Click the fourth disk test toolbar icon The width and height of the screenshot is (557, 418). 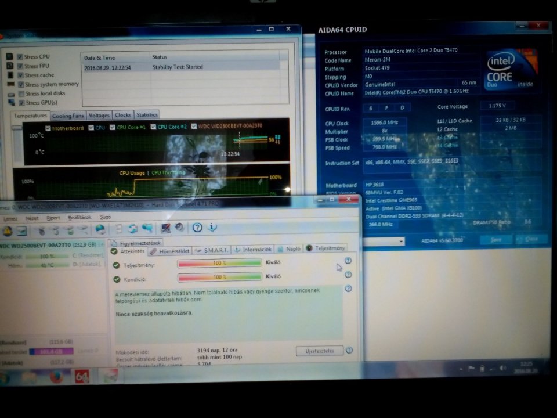pos(84,230)
